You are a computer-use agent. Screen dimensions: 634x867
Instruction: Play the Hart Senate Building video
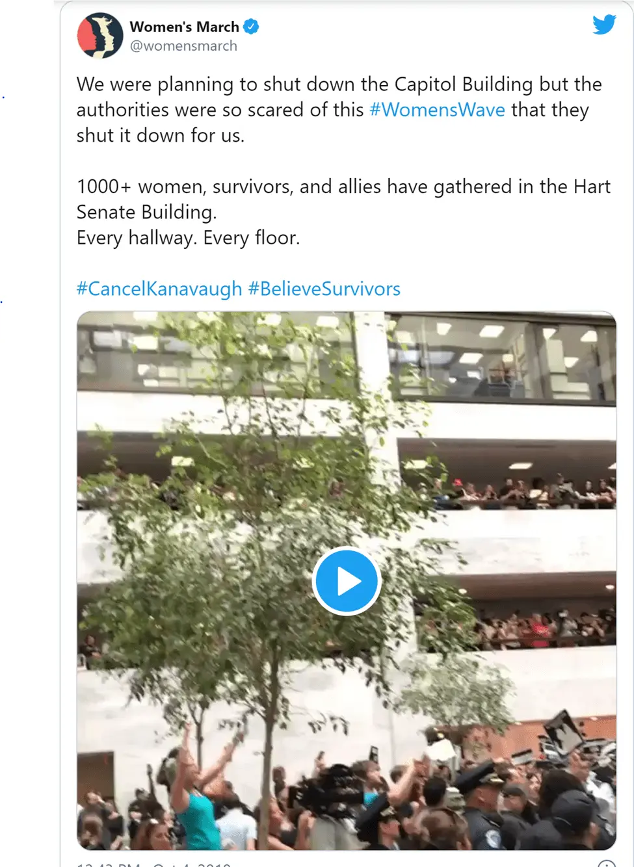(346, 582)
